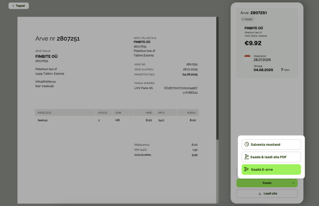Click the 7 Päevi days remaining text

tap(285, 70)
